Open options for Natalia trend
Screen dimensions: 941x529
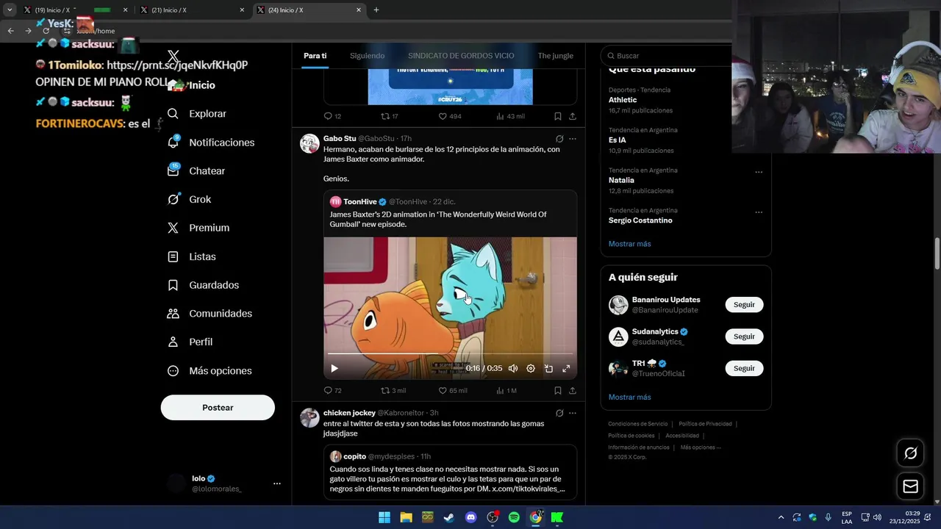pos(759,173)
